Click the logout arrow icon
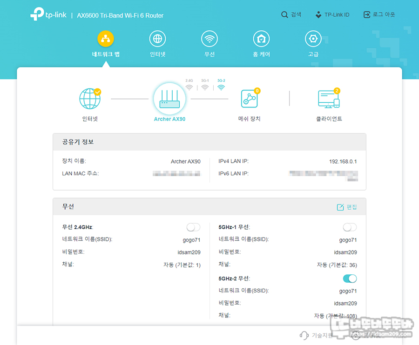 (x=367, y=14)
